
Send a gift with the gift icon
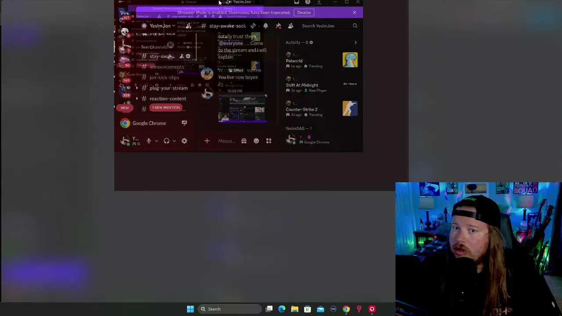tap(244, 141)
